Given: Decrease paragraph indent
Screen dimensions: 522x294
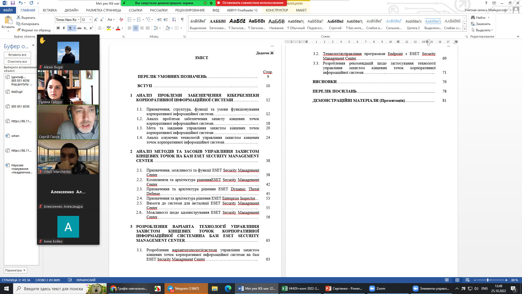Looking at the screenshot, I should click(160, 20).
